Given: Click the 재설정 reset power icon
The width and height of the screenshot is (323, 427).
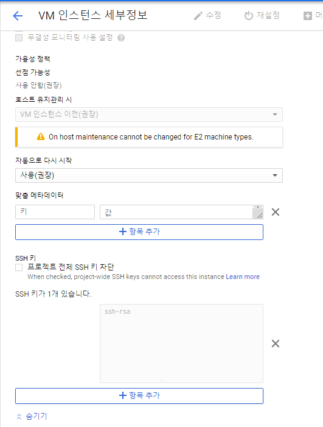Looking at the screenshot, I should 249,16.
